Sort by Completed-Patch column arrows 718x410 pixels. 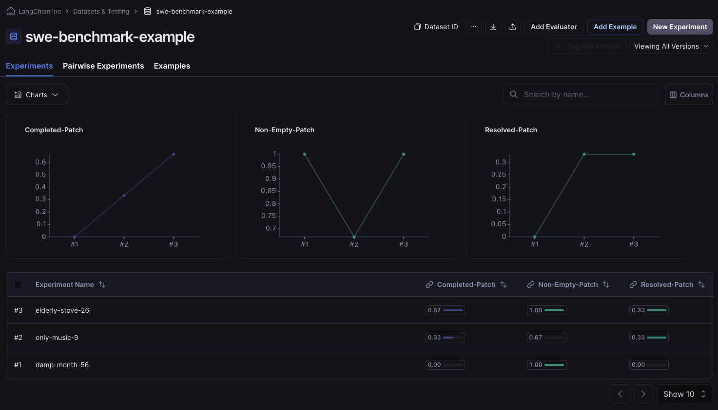(504, 285)
